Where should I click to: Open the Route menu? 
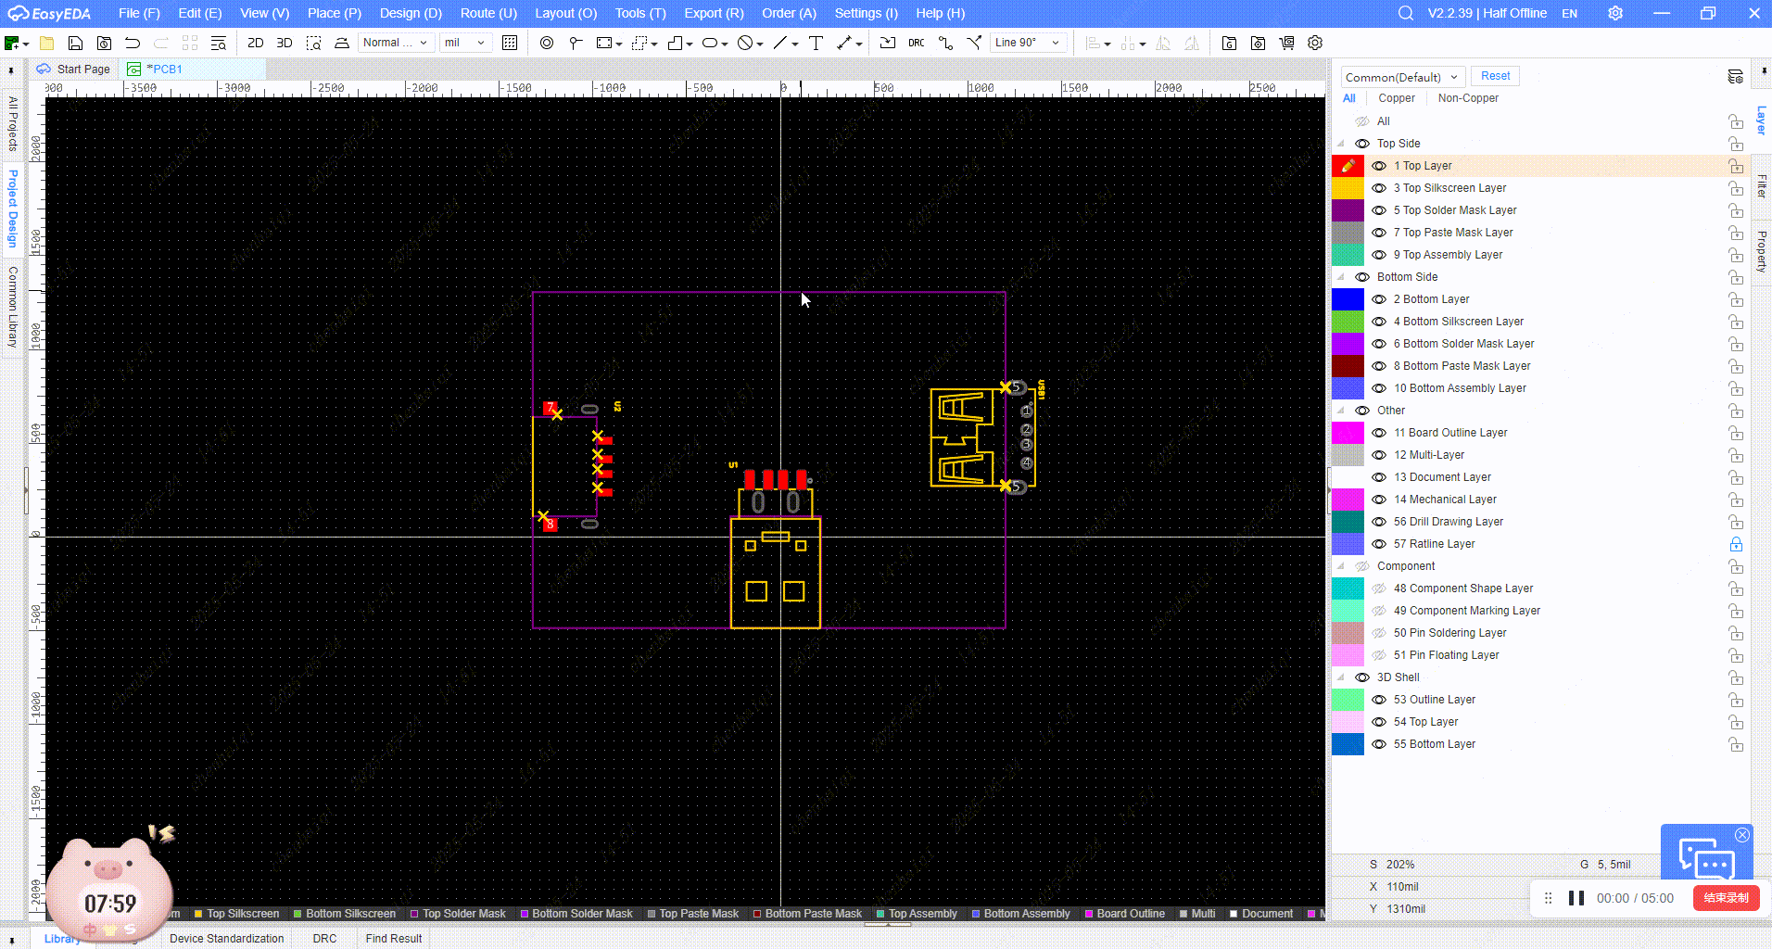click(487, 13)
